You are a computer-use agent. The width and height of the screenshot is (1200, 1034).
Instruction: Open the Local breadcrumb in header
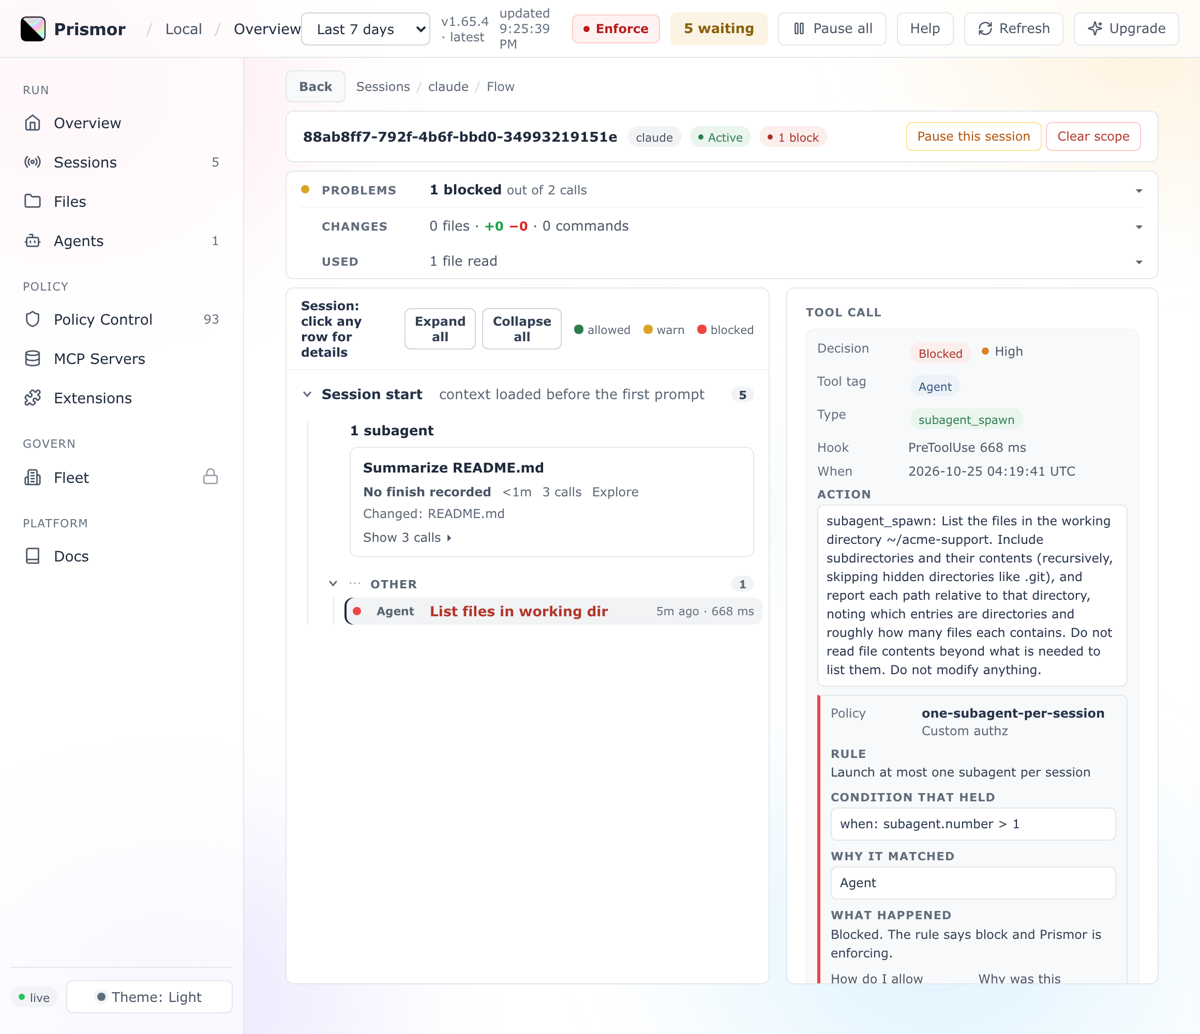point(184,29)
